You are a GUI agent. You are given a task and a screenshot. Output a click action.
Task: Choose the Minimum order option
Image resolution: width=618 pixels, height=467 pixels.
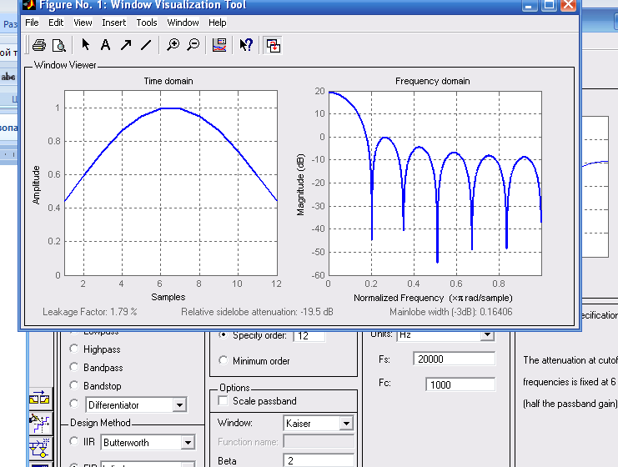tap(223, 360)
